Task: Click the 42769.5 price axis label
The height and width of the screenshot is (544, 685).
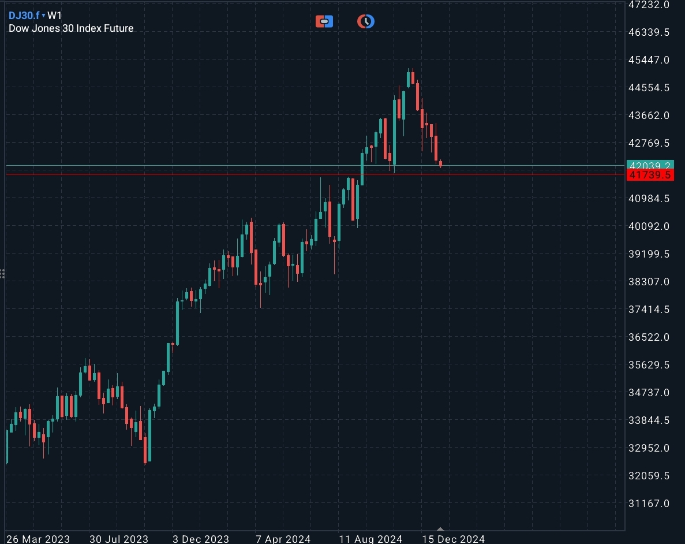Action: pos(649,143)
